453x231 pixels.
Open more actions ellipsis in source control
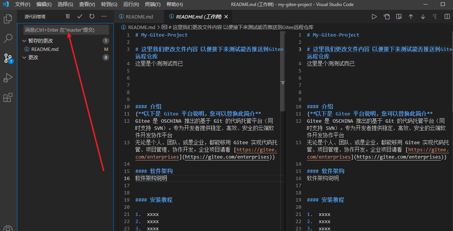[104, 17]
